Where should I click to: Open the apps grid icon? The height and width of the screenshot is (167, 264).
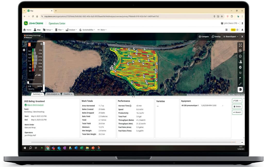coord(227,30)
